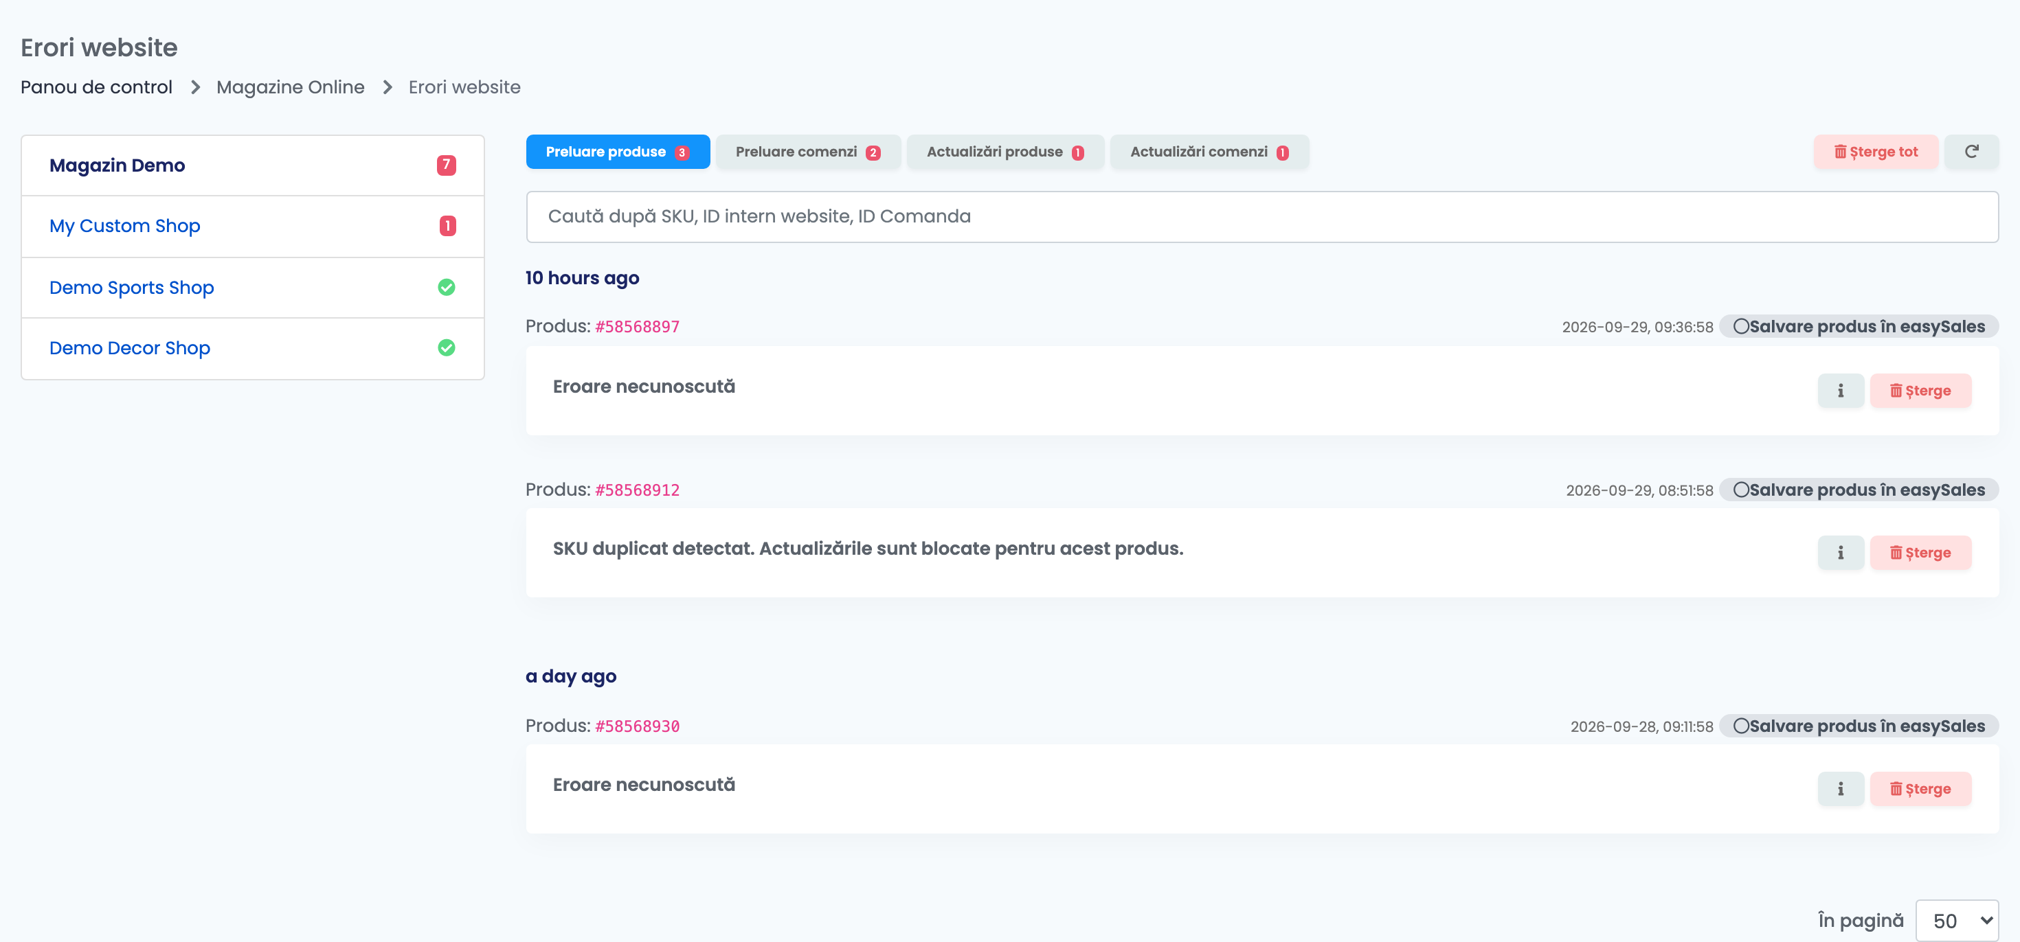Click the '10 hours ago' group heading
The height and width of the screenshot is (942, 2020).
click(x=583, y=278)
